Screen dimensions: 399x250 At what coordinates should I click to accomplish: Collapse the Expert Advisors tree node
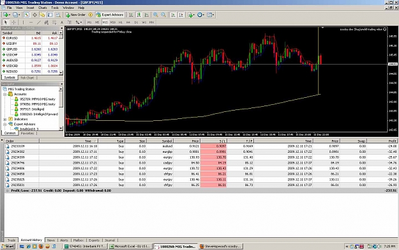click(x=5, y=125)
